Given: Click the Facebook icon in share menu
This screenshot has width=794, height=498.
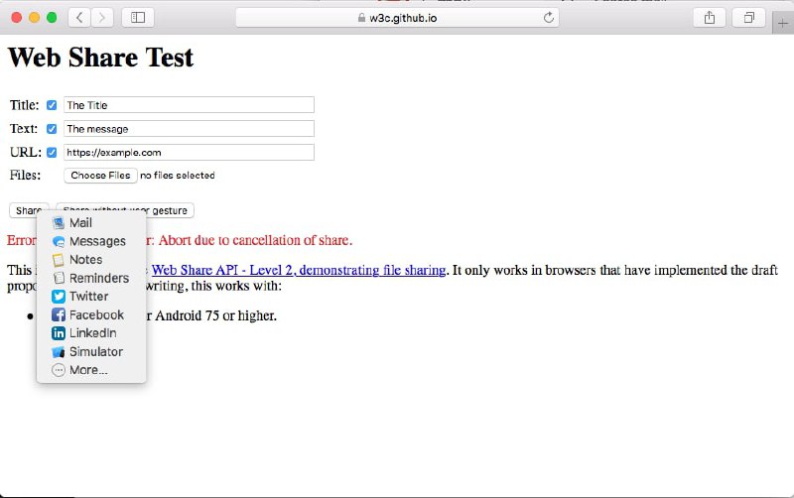Looking at the screenshot, I should pyautogui.click(x=59, y=314).
